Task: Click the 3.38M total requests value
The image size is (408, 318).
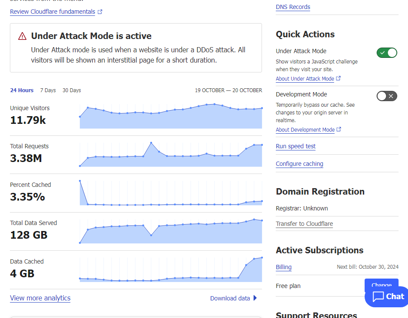Action: (x=26, y=158)
